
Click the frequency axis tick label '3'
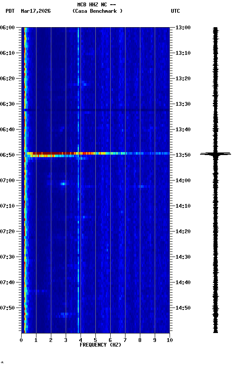tap(66, 340)
